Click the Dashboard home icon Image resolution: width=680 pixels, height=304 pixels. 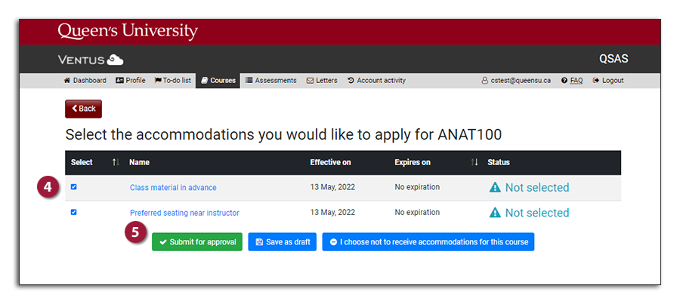coord(67,81)
